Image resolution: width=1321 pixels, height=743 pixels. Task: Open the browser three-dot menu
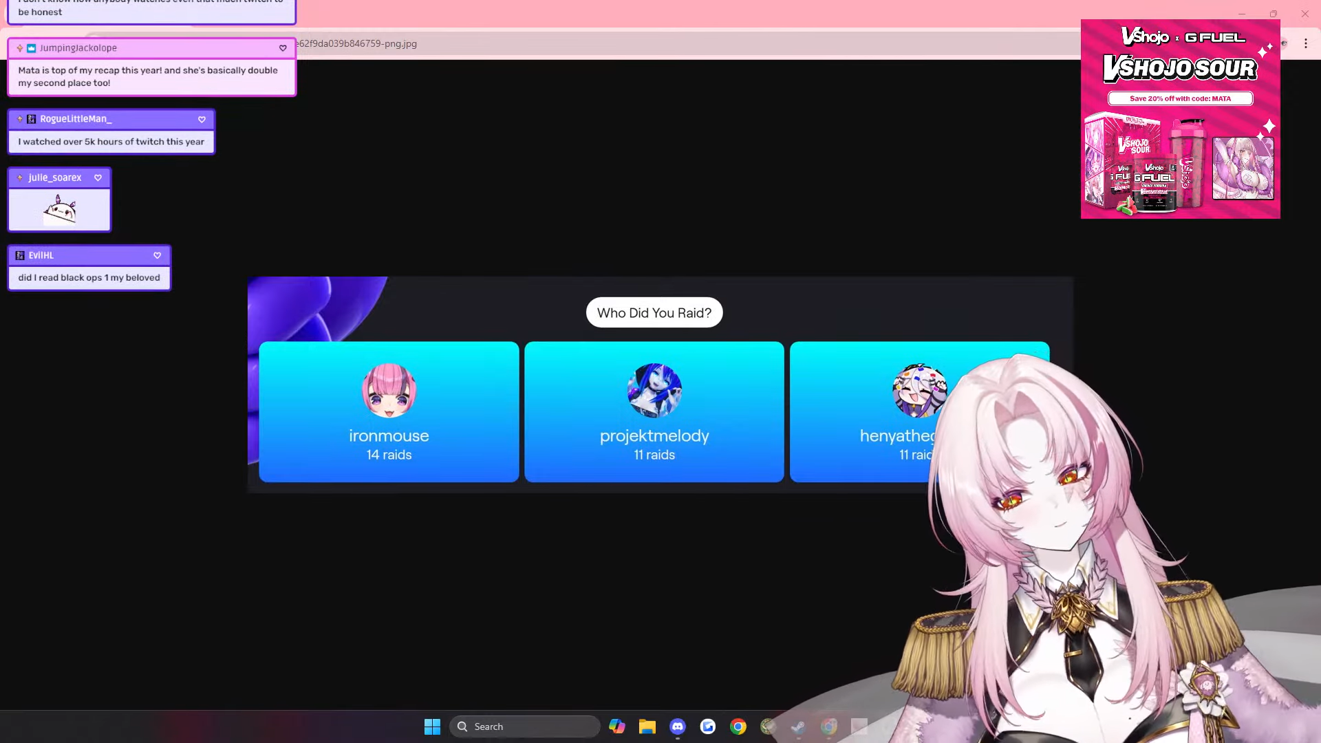click(1305, 43)
